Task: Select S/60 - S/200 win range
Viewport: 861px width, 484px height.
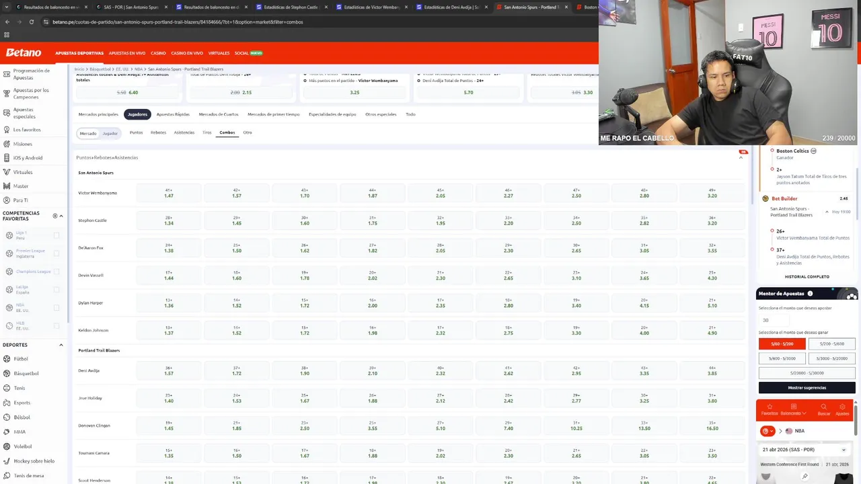Action: pyautogui.click(x=782, y=344)
